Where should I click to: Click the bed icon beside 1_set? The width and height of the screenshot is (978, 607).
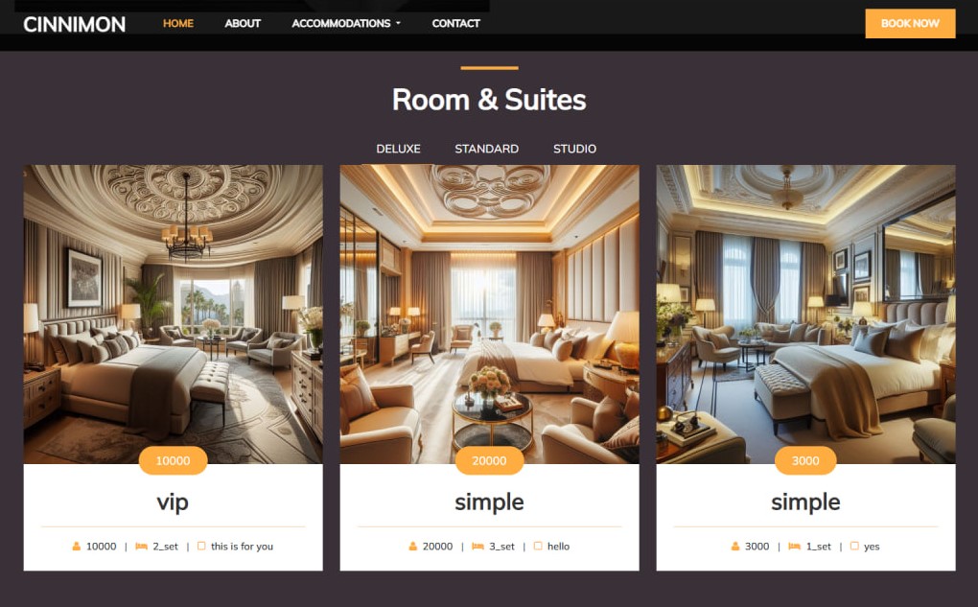[x=794, y=546]
